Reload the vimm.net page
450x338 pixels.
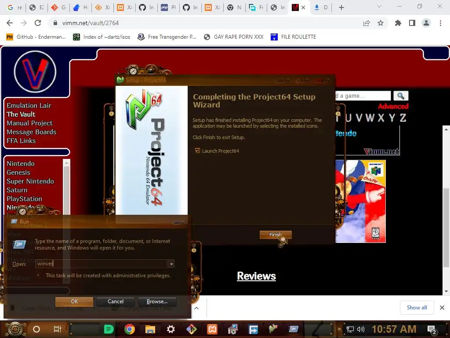(38, 23)
